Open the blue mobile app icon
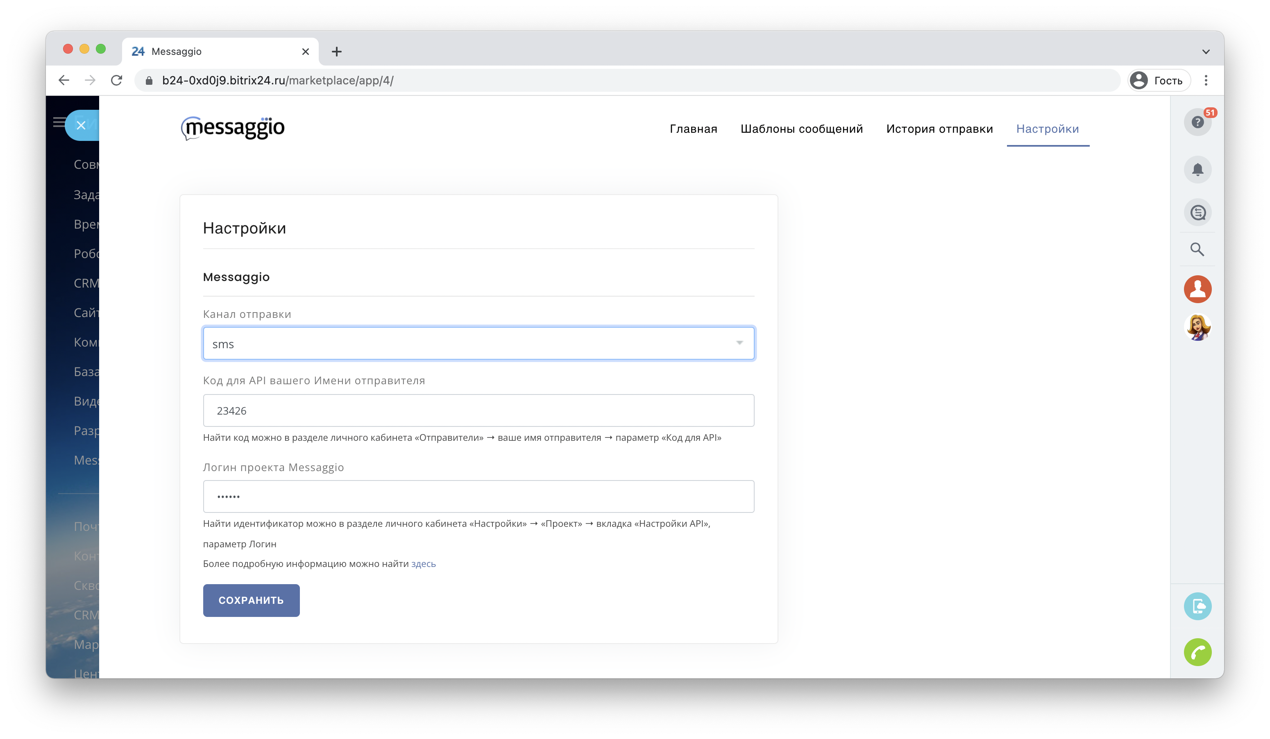This screenshot has height=739, width=1270. [1197, 605]
